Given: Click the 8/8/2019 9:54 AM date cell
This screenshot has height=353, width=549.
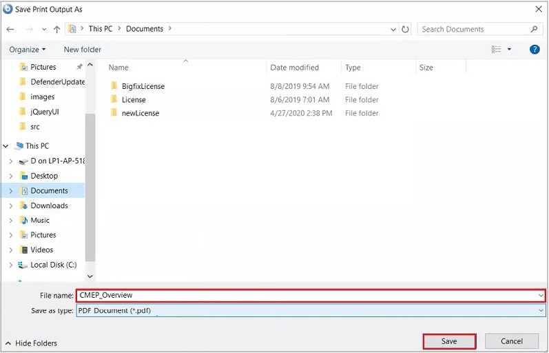Looking at the screenshot, I should point(300,86).
